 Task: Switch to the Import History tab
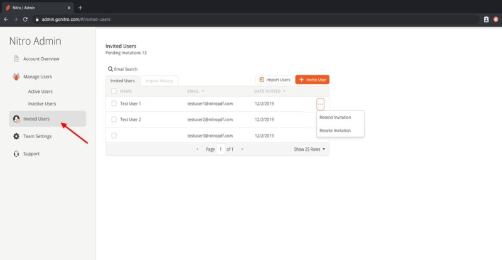(x=159, y=81)
